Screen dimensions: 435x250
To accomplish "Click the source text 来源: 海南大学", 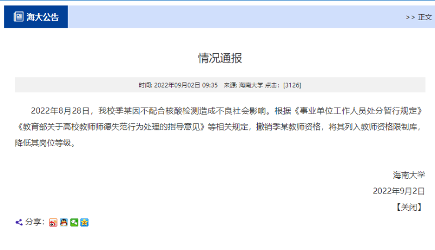I will 243,85.
